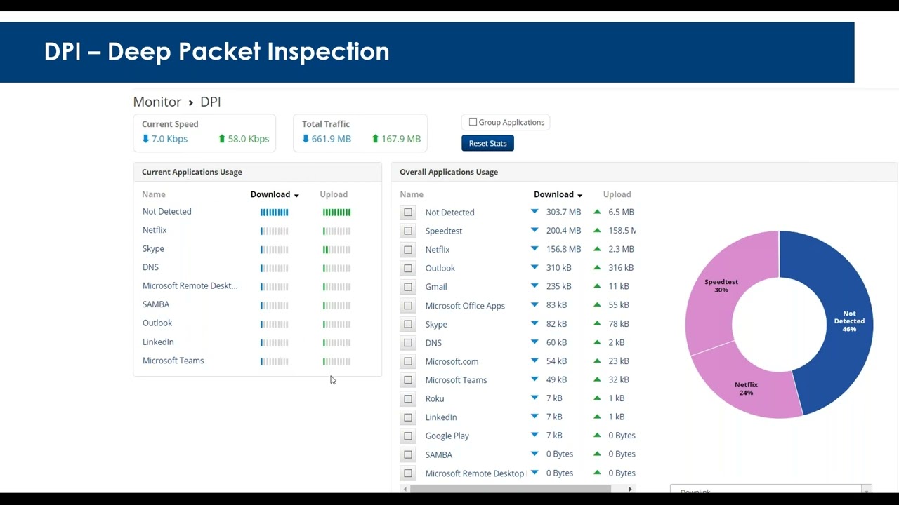Click the horizontal scrollbar under Overall Applications

[511, 489]
